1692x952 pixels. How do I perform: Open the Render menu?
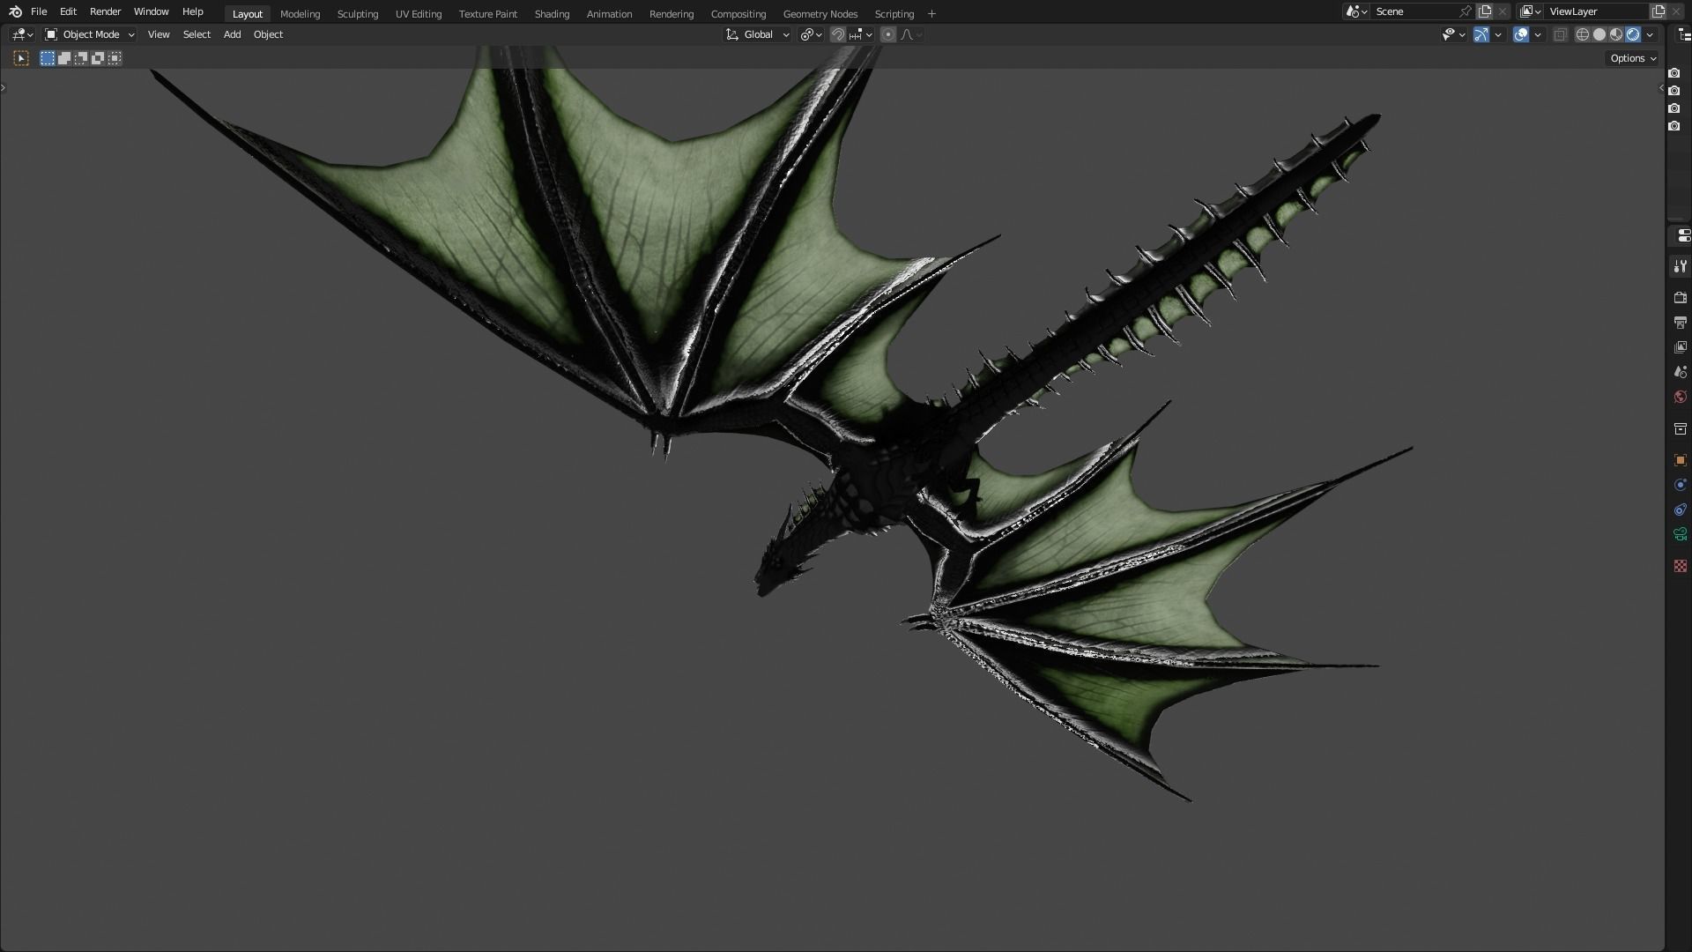(x=105, y=11)
